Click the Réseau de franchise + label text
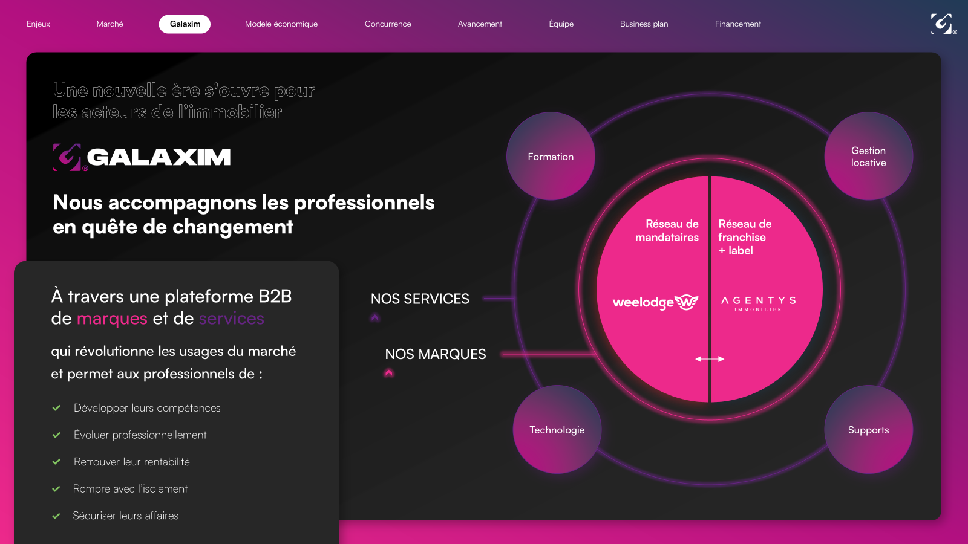 (745, 237)
